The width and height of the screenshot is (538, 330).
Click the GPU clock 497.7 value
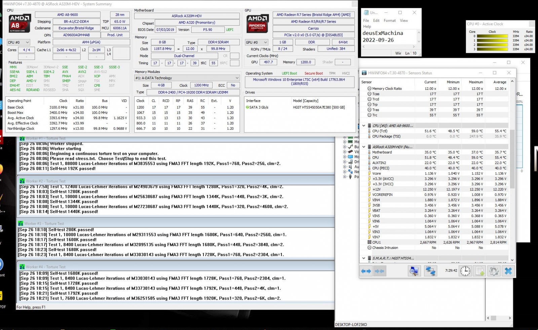268,62
